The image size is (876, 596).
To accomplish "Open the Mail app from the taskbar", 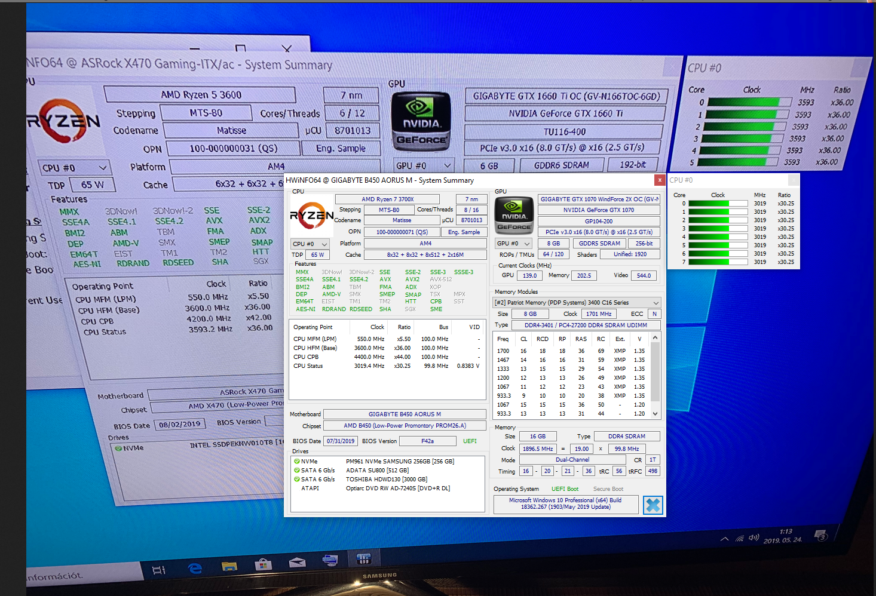I will pyautogui.click(x=297, y=562).
